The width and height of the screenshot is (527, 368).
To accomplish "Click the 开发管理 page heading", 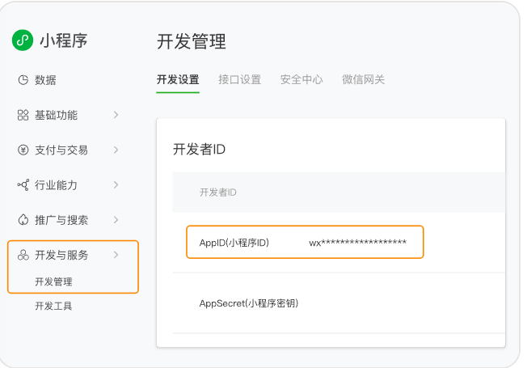I will click(x=192, y=42).
